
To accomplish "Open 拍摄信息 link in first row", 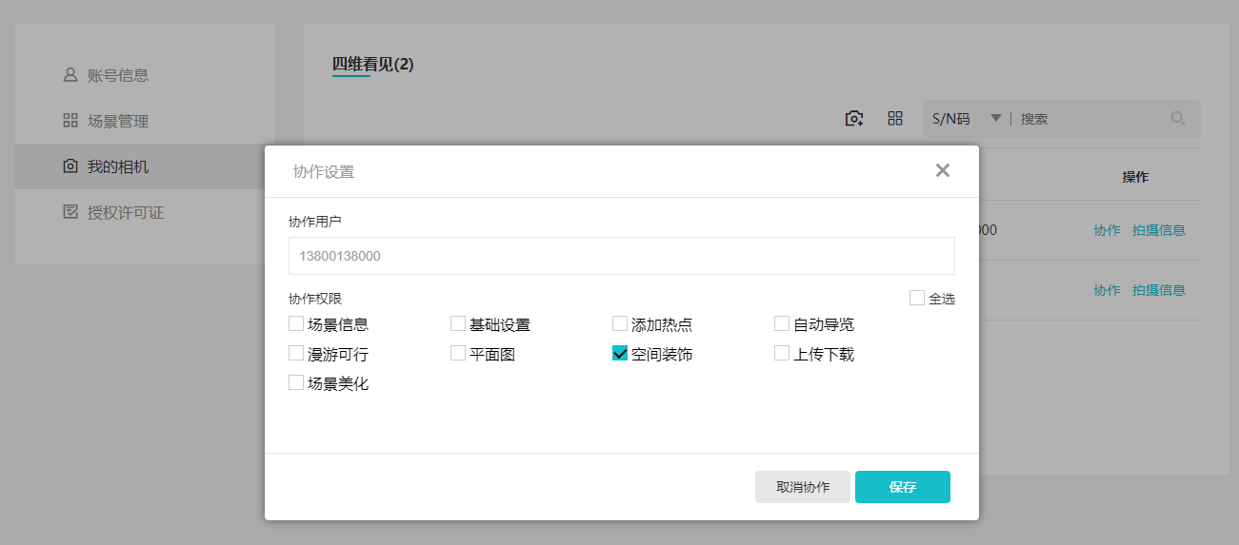I will pyautogui.click(x=1158, y=230).
